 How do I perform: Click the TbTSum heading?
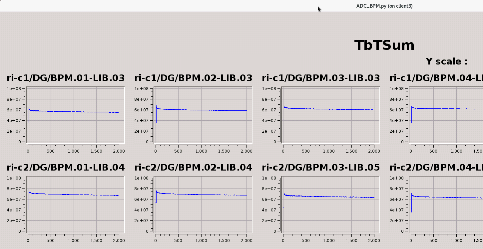pyautogui.click(x=384, y=45)
